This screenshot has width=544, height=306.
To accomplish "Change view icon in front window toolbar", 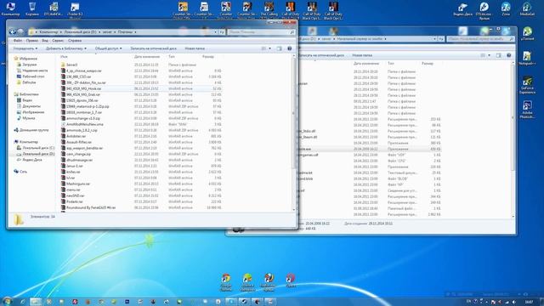I will click(264, 48).
